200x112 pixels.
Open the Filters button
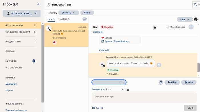tap(87, 13)
